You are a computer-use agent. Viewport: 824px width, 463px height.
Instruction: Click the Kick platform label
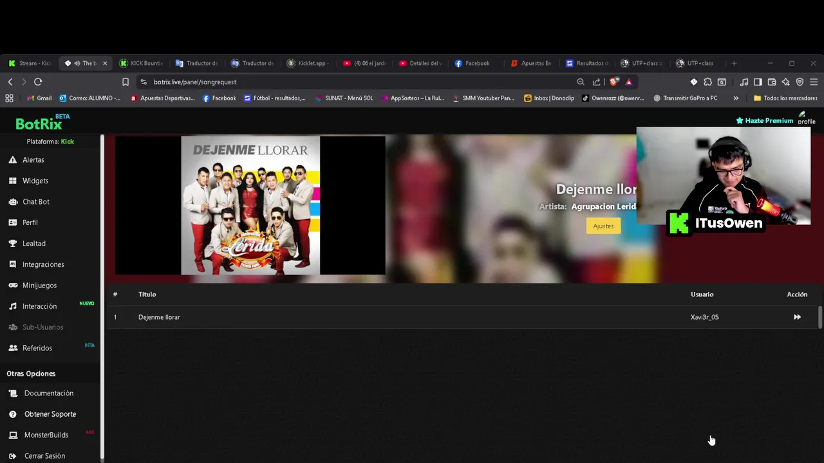[x=68, y=141]
